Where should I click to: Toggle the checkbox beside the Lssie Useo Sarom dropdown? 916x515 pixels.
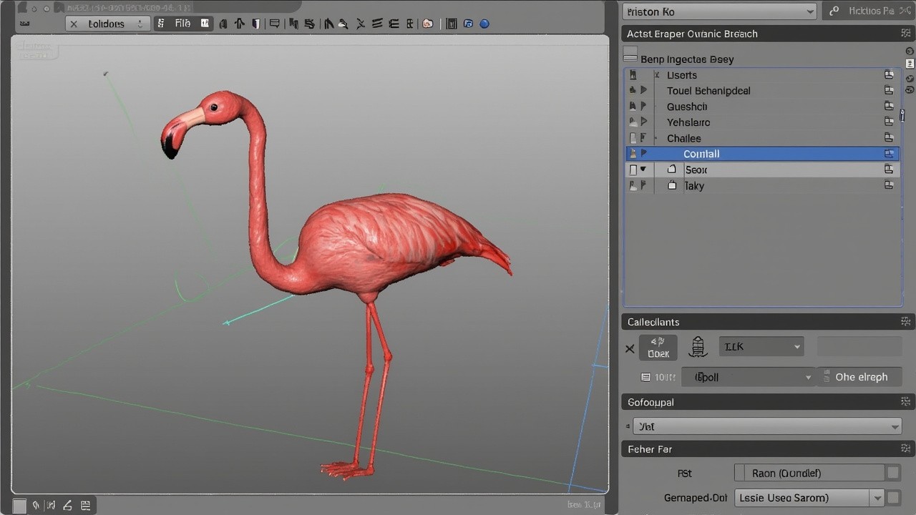click(893, 498)
